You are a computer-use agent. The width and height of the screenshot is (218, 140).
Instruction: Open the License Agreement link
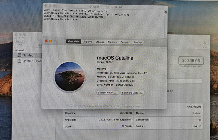tap(131, 106)
